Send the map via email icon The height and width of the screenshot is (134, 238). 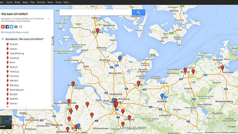(16, 26)
